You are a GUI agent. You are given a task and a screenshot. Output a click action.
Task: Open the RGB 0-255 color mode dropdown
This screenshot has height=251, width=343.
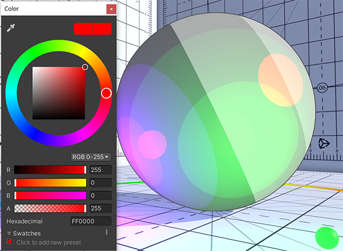(90, 156)
